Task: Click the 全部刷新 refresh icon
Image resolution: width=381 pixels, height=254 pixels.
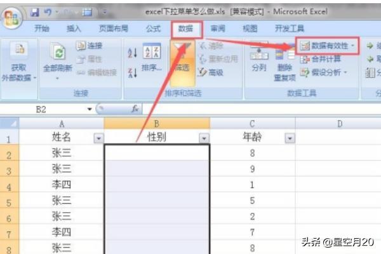Action: pos(58,51)
